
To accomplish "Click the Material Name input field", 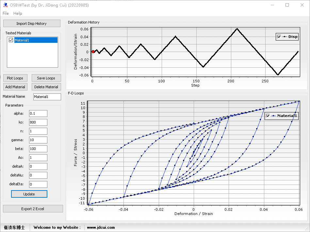I will [47, 97].
